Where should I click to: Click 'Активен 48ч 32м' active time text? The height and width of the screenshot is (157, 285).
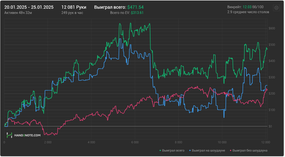pos(18,13)
